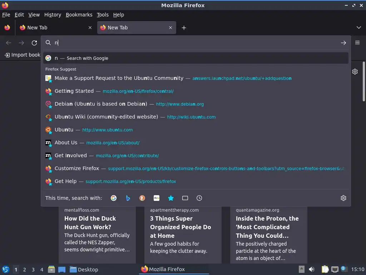366x275 pixels.
Task: Search this time with Google icon
Action: (x=114, y=198)
